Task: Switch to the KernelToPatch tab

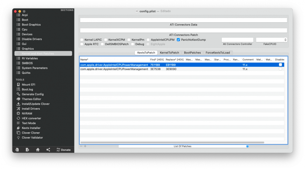Action: point(169,53)
